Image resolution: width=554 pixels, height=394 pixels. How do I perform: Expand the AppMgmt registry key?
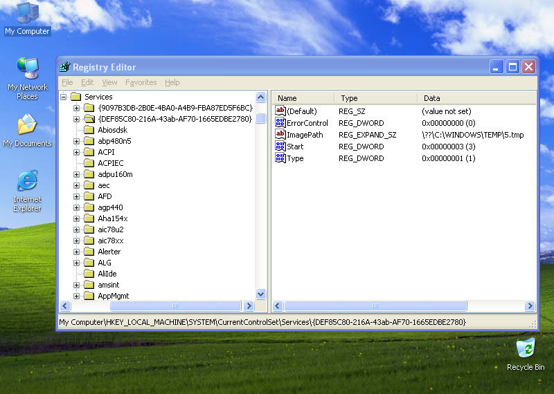(77, 296)
